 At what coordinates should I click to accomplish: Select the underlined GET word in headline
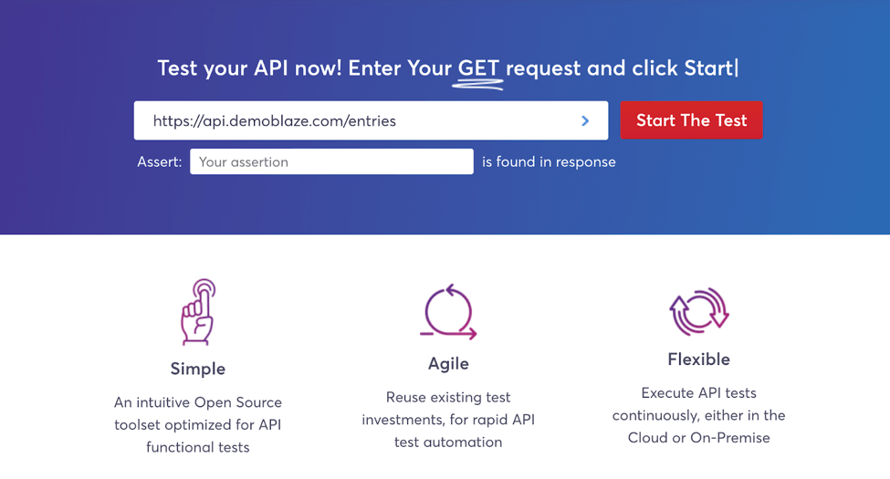point(478,68)
